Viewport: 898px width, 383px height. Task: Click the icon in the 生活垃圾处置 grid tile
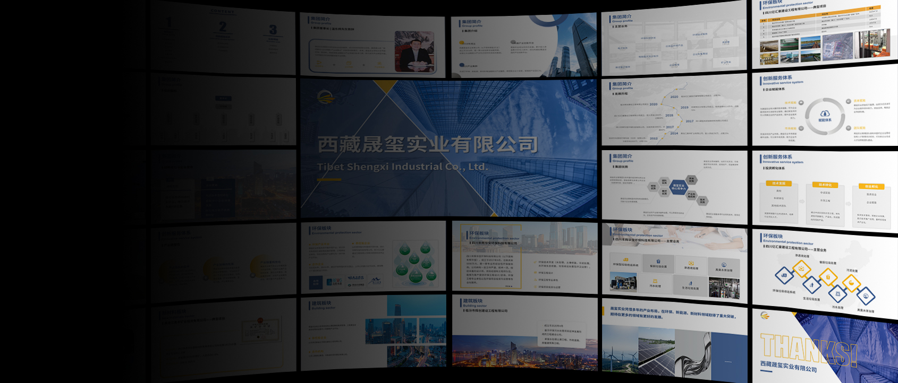(690, 283)
